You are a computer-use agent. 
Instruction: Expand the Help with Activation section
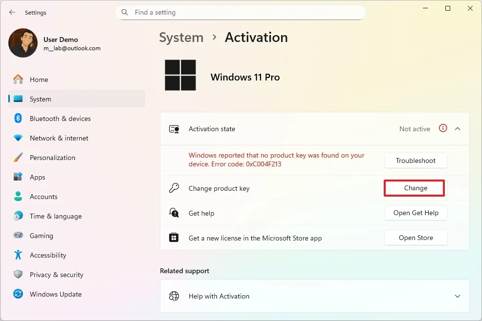(458, 296)
